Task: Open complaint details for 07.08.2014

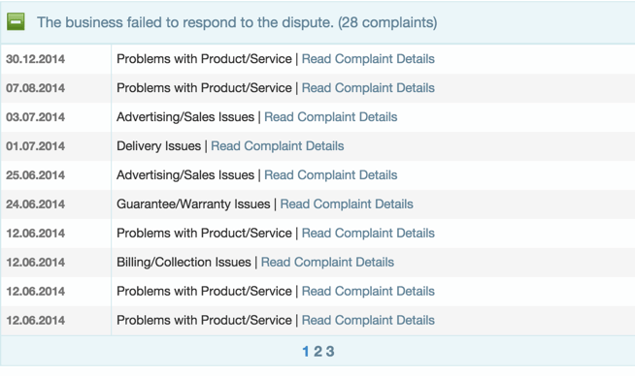Action: 368,88
